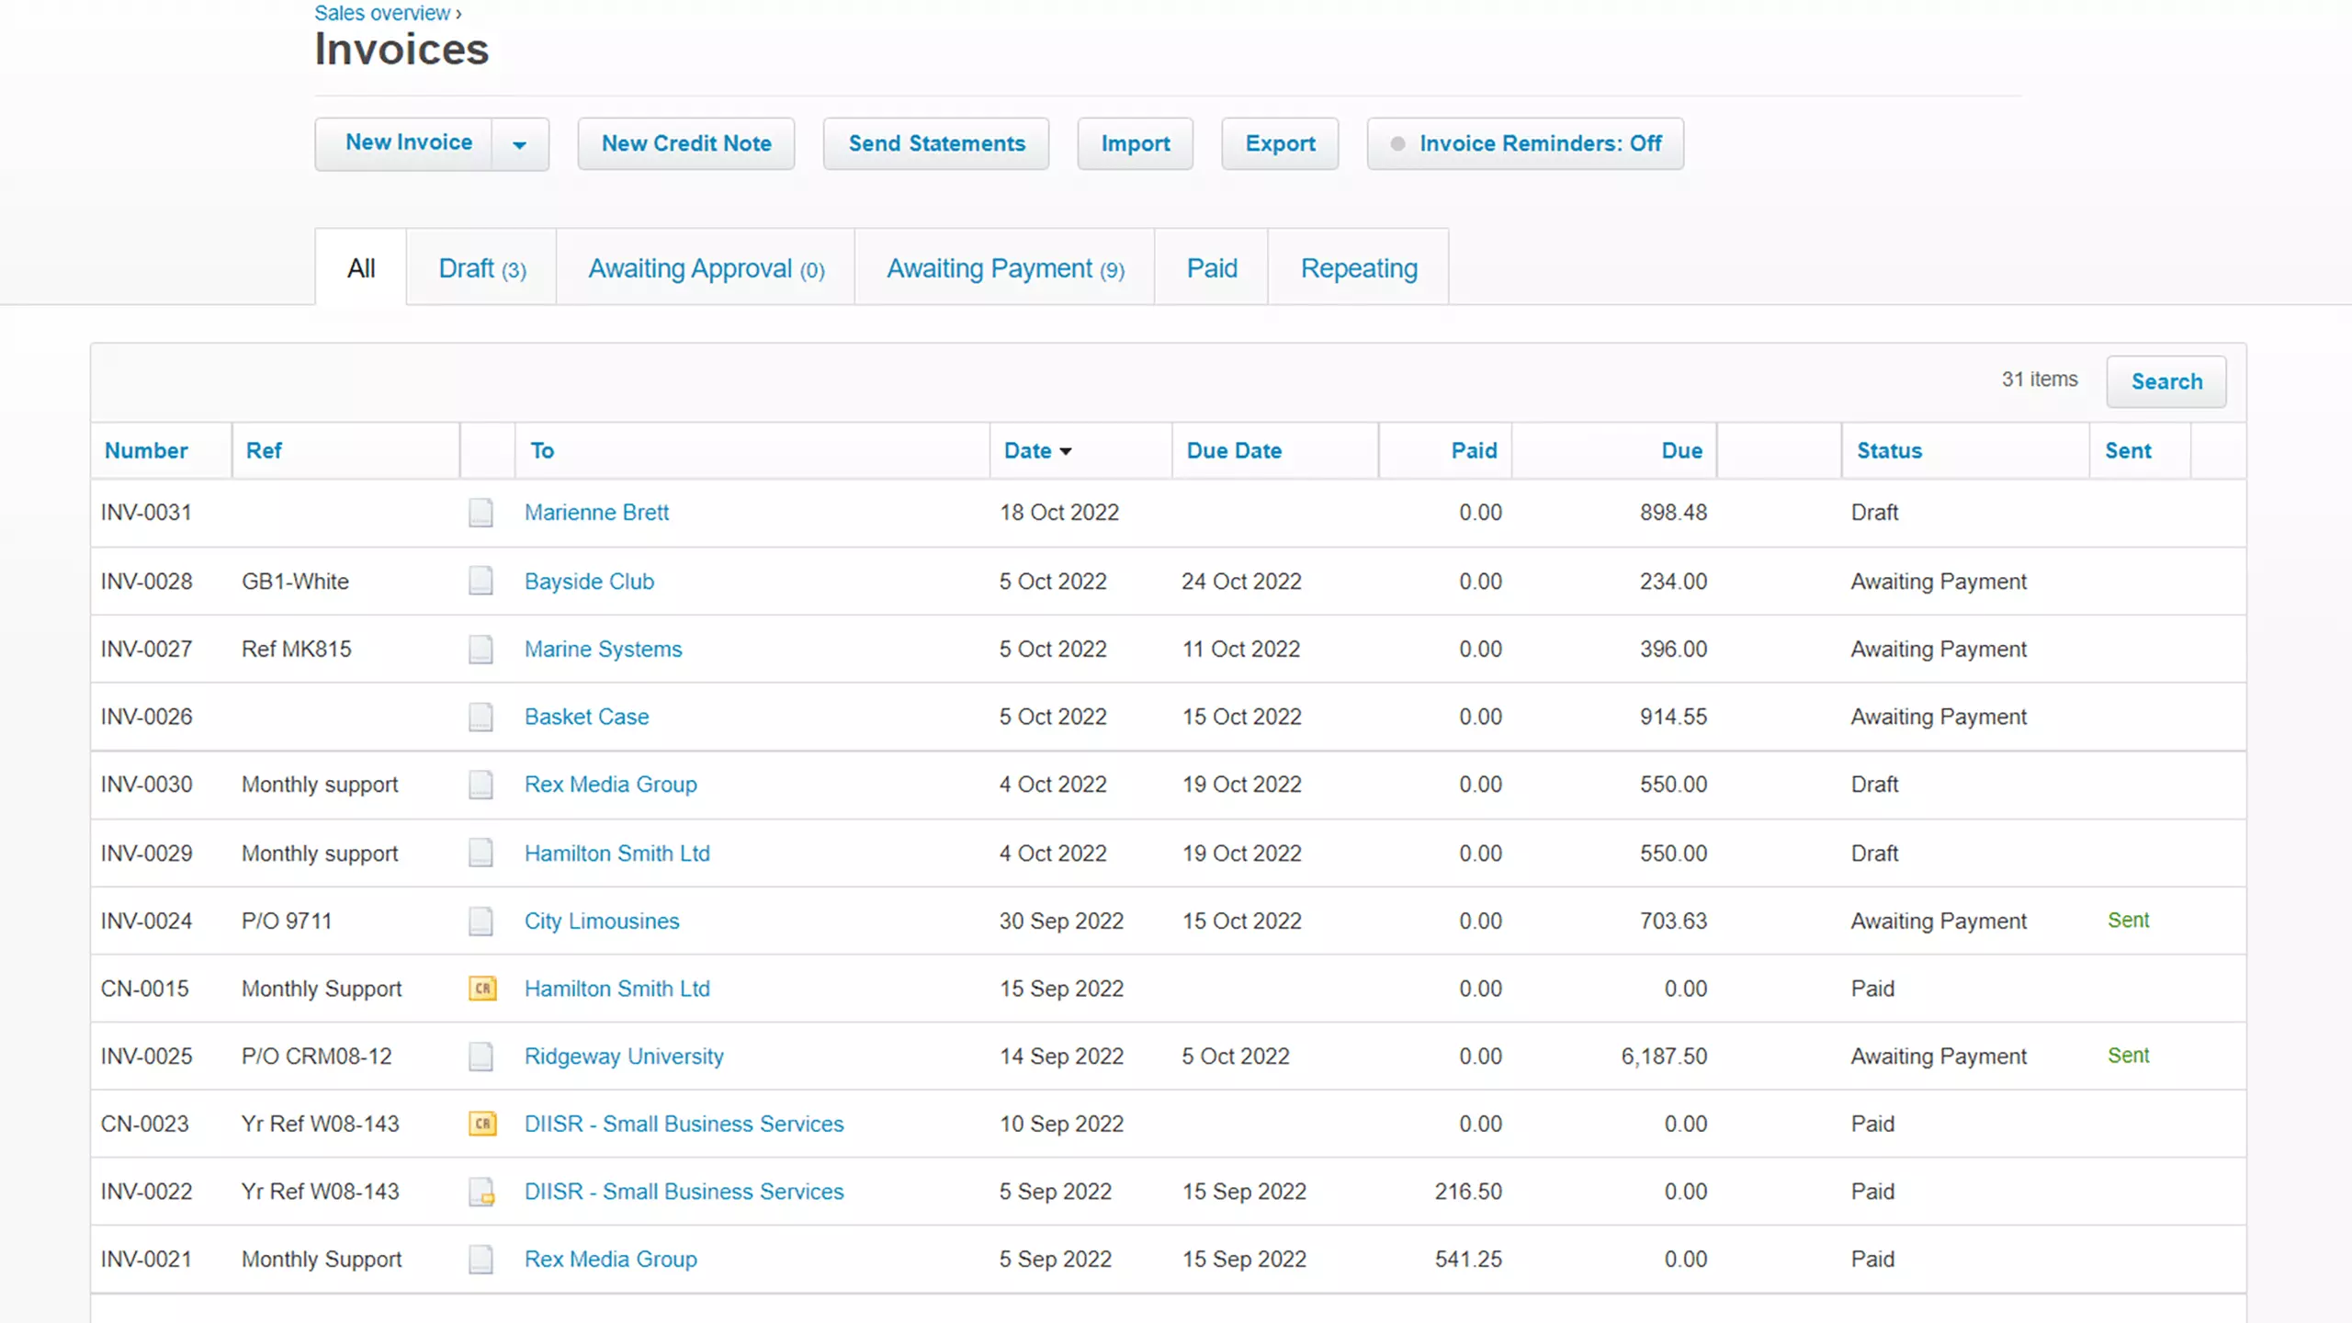Open DIISR link for INV-0022
Viewport: 2352px width, 1323px height.
pos(684,1192)
